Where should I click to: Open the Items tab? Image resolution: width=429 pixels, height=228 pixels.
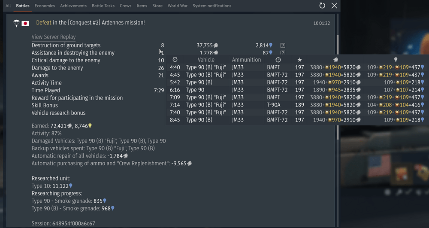142,6
